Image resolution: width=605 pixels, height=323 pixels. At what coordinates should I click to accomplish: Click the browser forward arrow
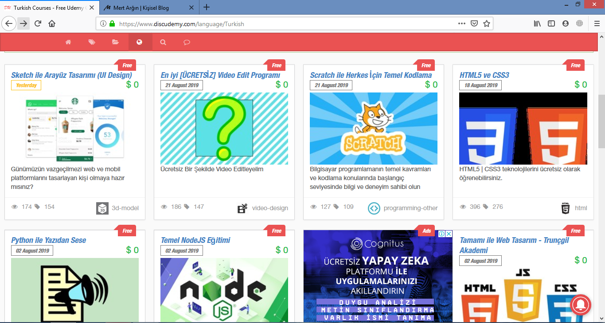coord(23,23)
